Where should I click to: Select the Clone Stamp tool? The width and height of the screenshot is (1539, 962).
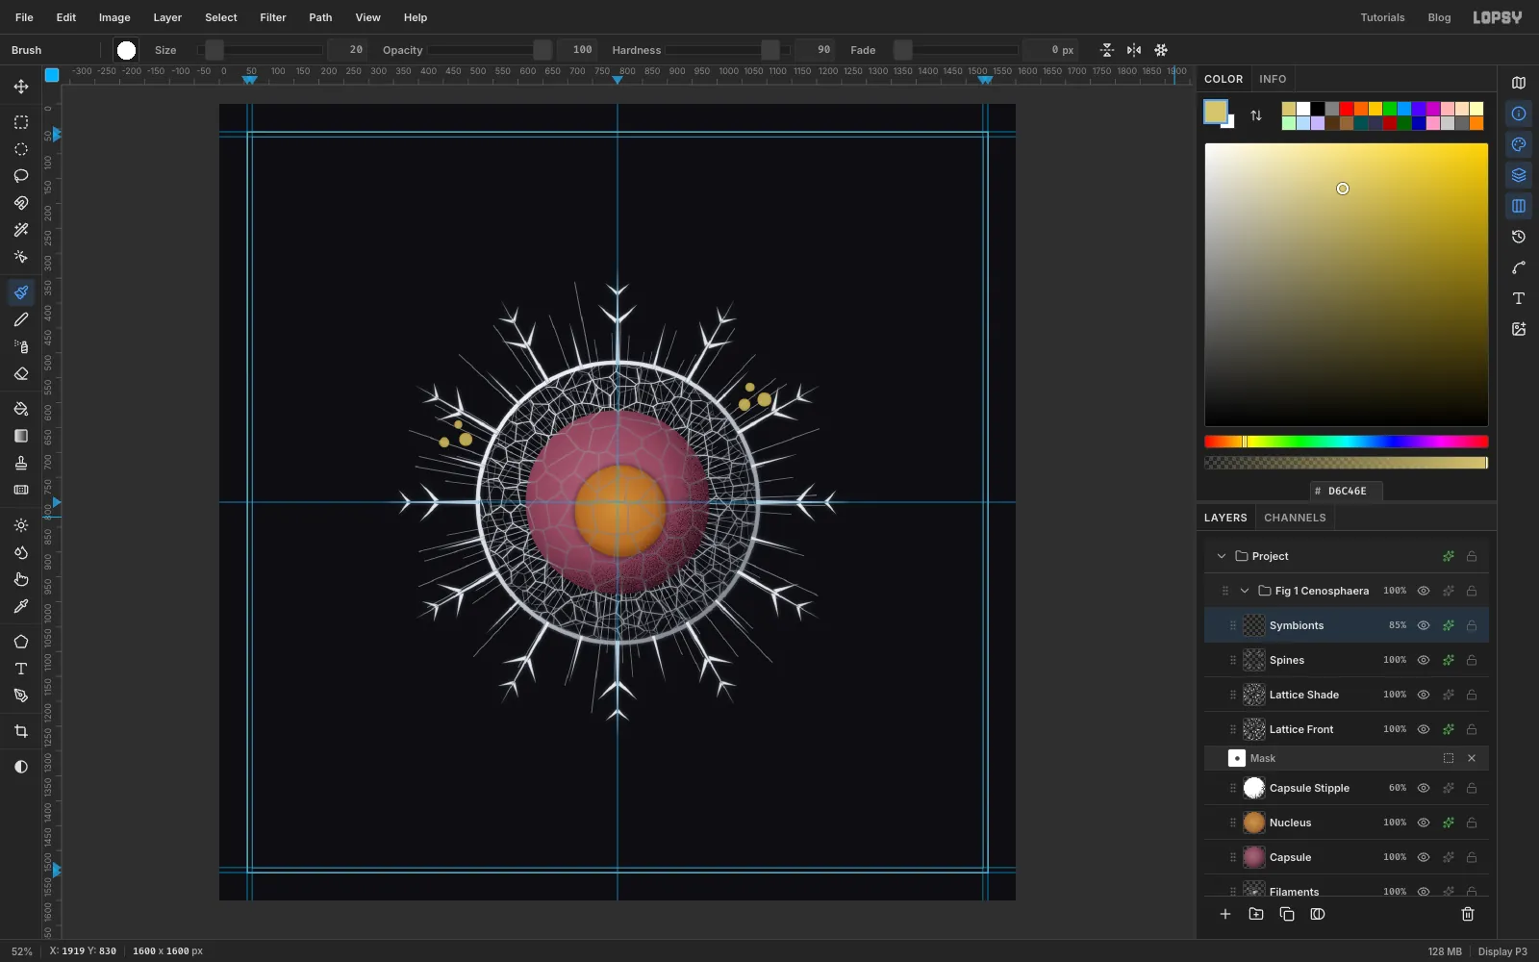(21, 463)
